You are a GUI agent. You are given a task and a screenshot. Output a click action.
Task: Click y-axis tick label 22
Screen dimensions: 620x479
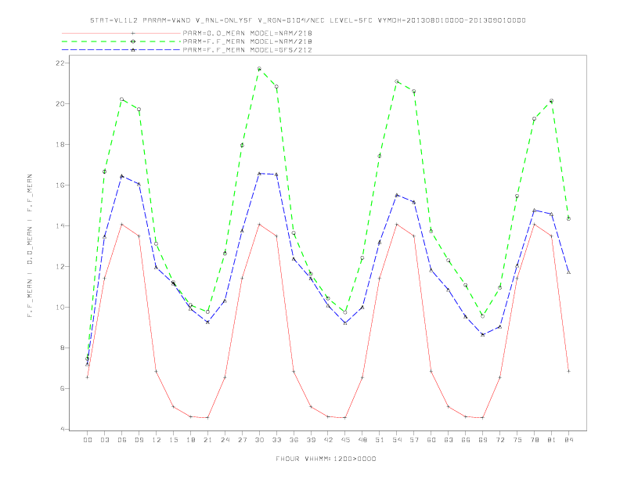[59, 63]
